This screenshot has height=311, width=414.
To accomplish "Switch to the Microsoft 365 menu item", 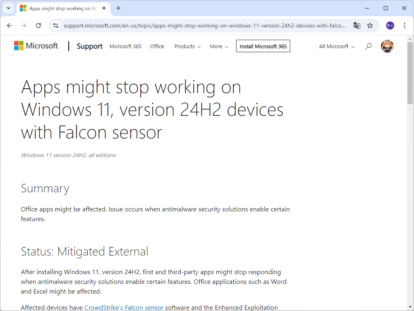I will click(125, 46).
